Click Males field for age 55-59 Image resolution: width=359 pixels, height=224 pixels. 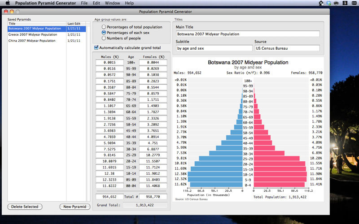coord(109,118)
